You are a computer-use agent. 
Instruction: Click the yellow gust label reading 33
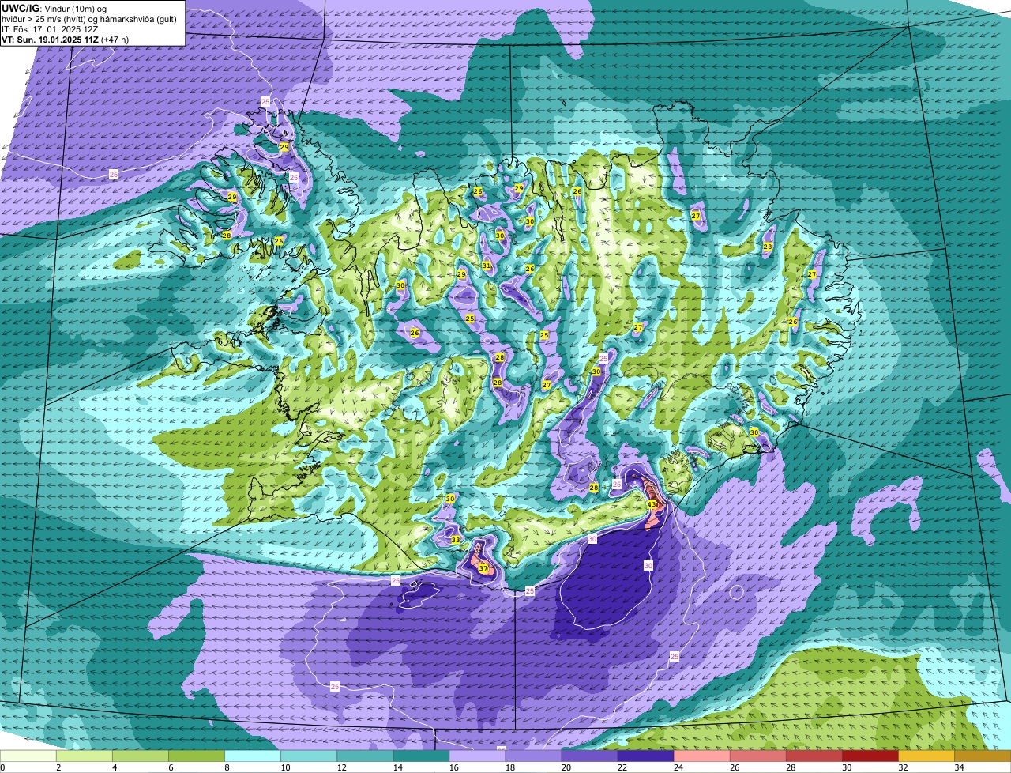click(456, 540)
